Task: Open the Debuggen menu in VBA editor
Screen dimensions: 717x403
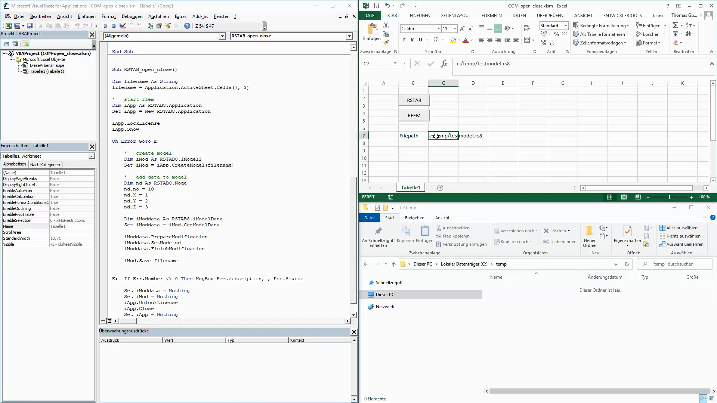Action: (132, 16)
